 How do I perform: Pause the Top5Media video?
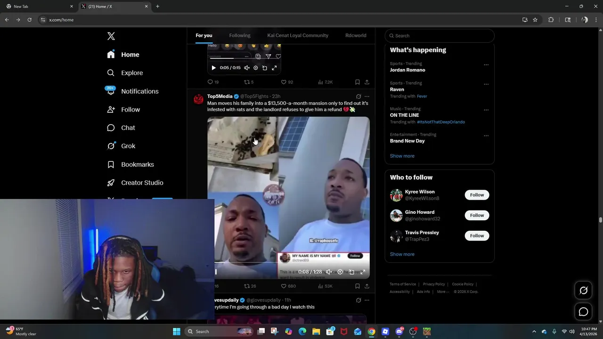point(216,272)
